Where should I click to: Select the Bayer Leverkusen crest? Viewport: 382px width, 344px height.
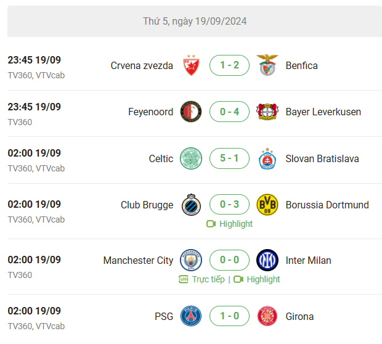(267, 112)
